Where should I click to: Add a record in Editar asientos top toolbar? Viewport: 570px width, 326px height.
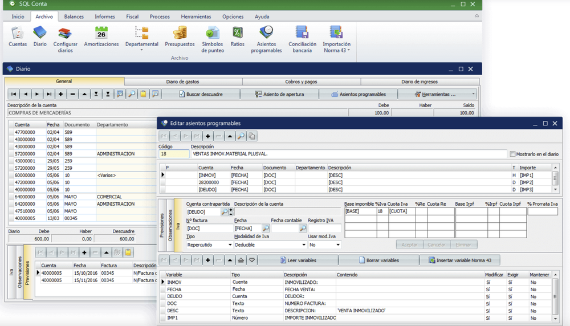coord(207,136)
